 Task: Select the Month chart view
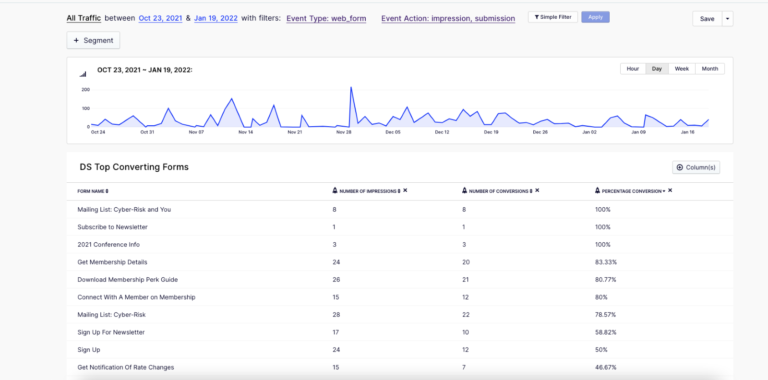[x=710, y=69]
